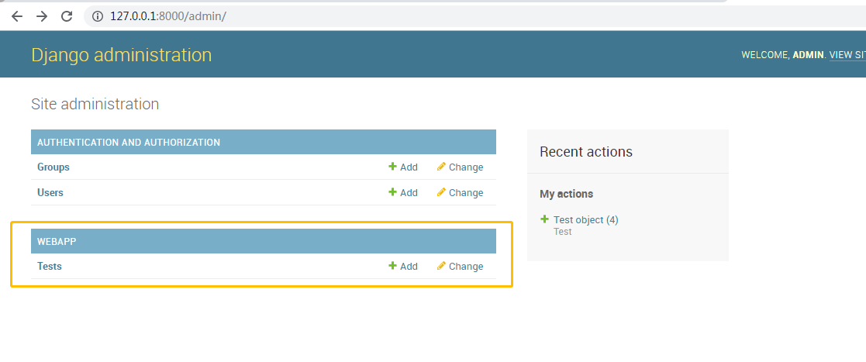Open Django administration header link

pos(122,54)
